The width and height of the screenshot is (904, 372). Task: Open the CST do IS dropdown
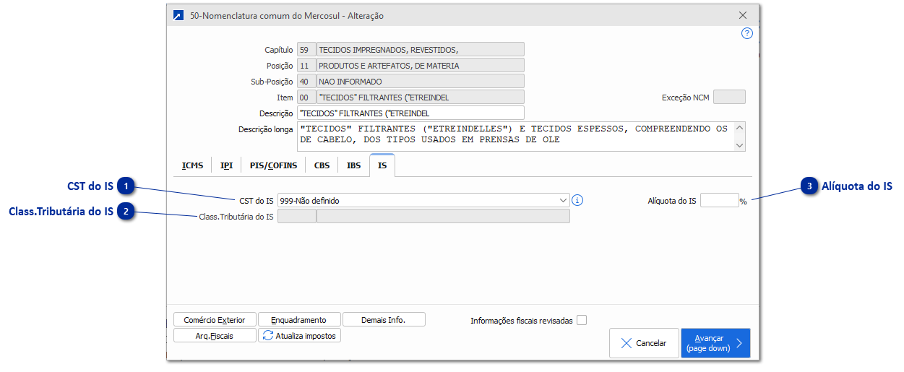(563, 200)
